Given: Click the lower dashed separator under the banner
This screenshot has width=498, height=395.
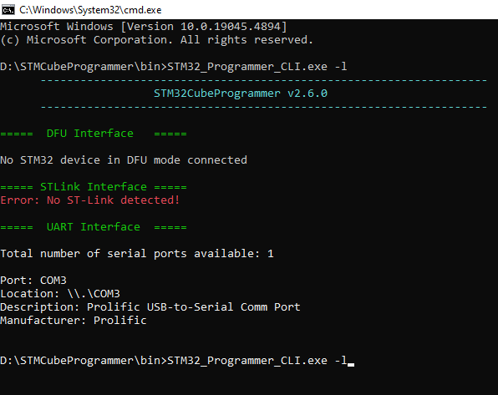Looking at the screenshot, I should click(263, 107).
